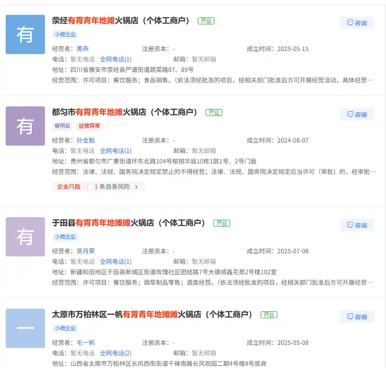Open 荥经有胃青年地摊火锅店 company title
386x368 pixels.
coord(121,20)
